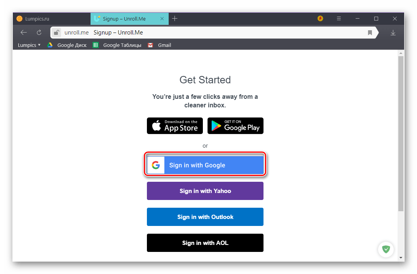Viewport: 417px width, 274px height.
Task: Open the browser hamburger menu
Action: click(x=339, y=19)
